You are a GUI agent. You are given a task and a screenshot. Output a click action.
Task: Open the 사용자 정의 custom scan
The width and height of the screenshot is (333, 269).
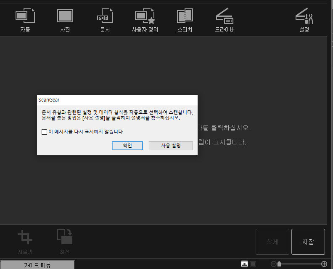coord(145,20)
